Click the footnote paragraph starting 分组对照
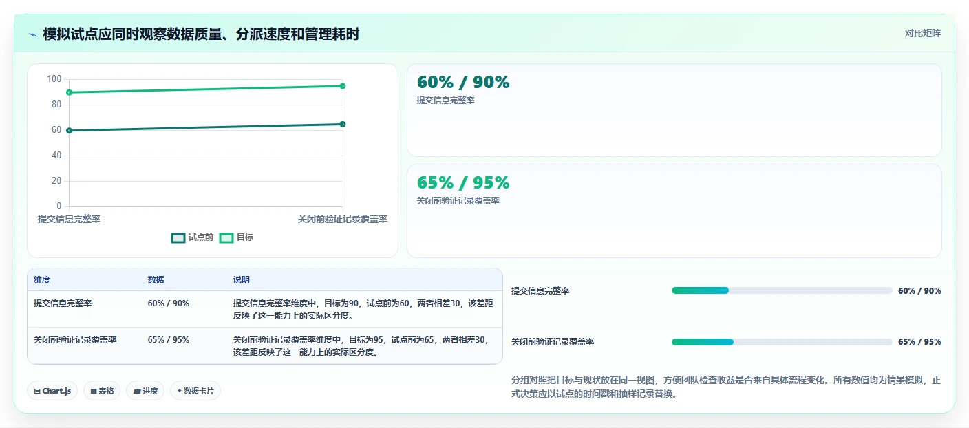The height and width of the screenshot is (428, 969). (x=726, y=387)
